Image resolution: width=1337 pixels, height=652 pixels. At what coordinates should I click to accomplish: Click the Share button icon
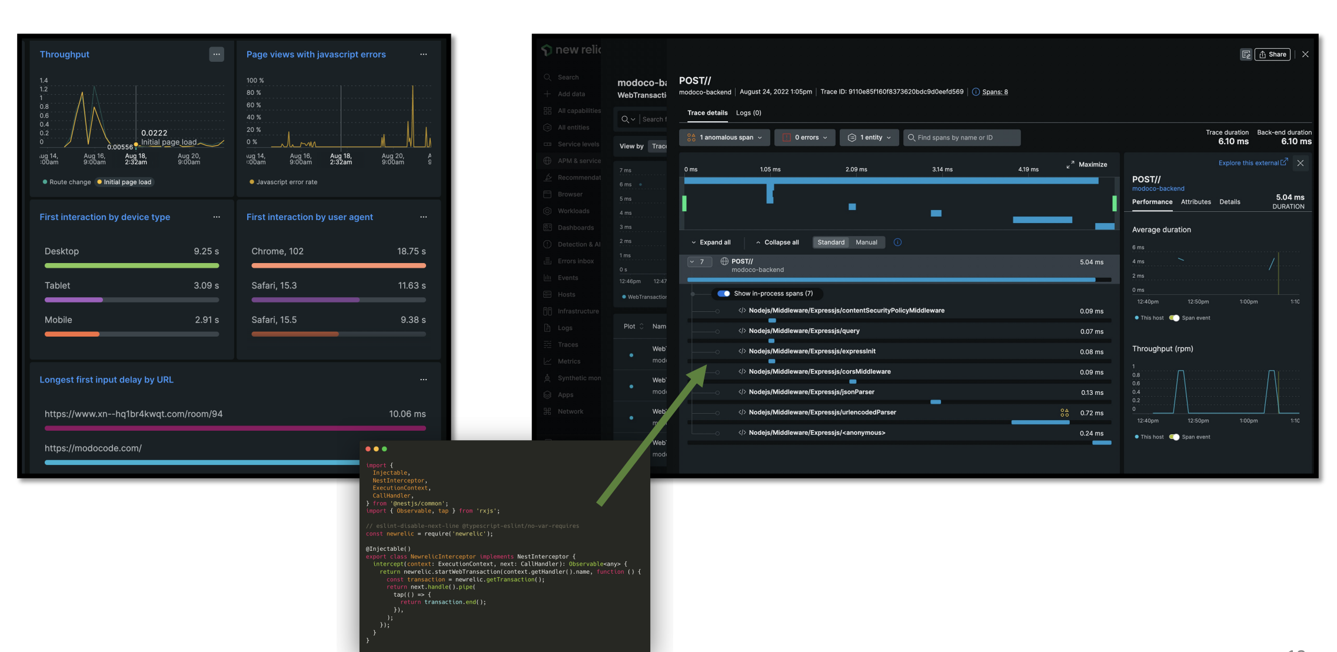pyautogui.click(x=1262, y=55)
